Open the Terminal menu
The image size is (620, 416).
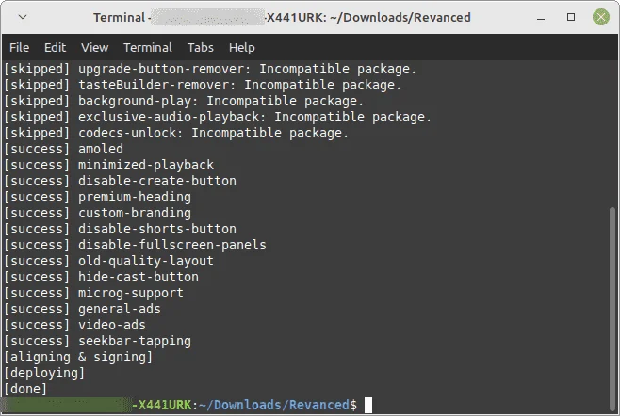(148, 48)
